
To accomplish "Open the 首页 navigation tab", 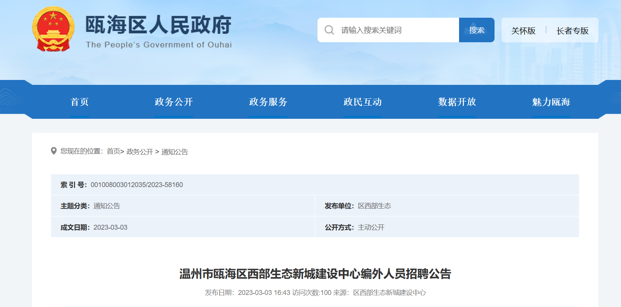I will pyautogui.click(x=79, y=102).
